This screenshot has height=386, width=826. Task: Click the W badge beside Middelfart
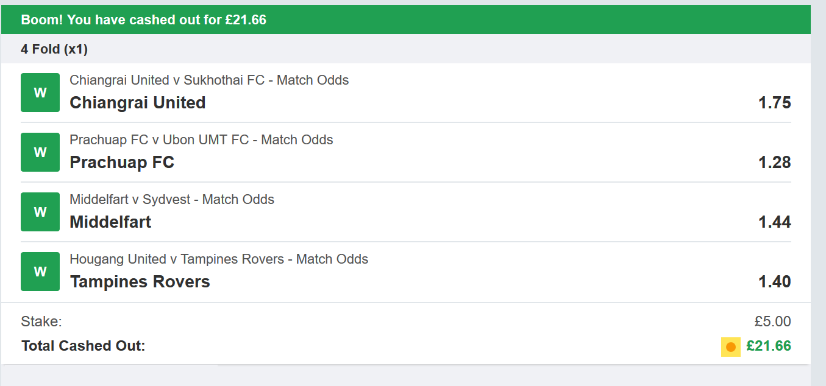(40, 212)
